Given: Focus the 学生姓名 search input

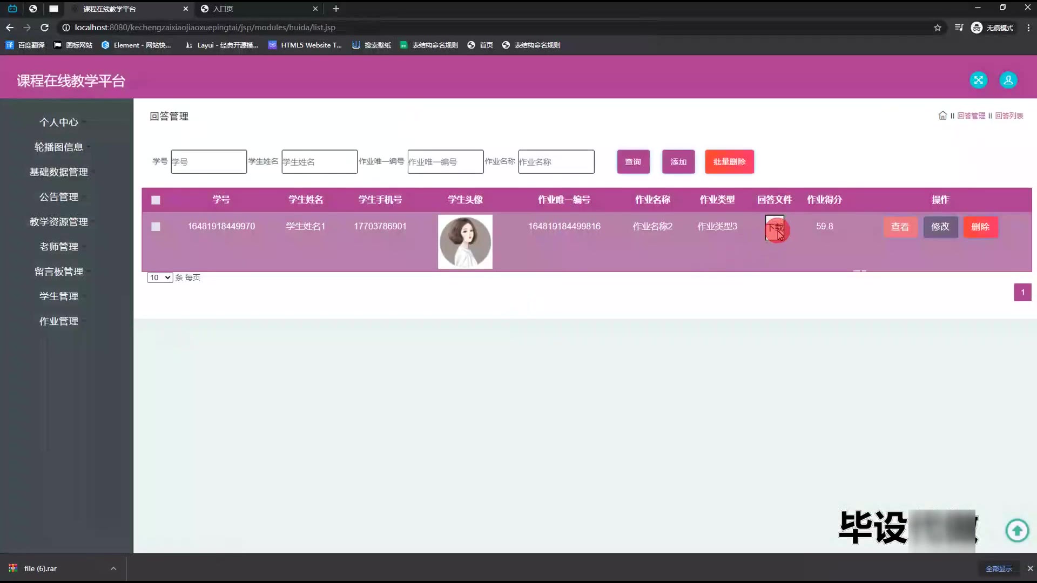Looking at the screenshot, I should tap(319, 162).
